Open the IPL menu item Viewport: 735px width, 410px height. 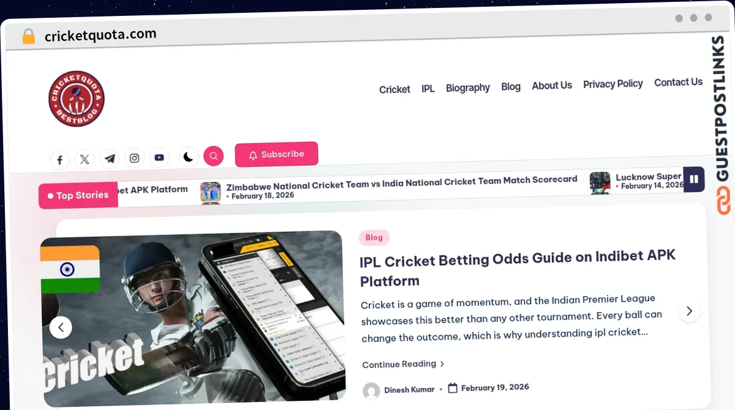(x=428, y=89)
